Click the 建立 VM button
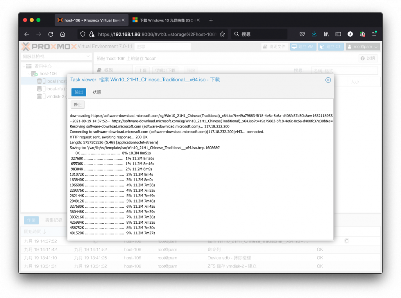Screen dimensions: 401x298 [x=303, y=47]
